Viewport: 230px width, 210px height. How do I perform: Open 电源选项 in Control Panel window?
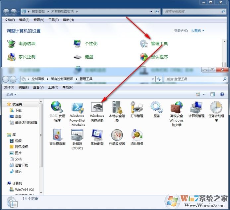tap(22, 43)
